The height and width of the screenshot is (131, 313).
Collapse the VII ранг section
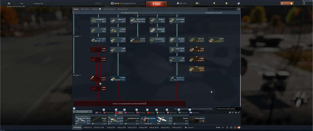[77, 37]
